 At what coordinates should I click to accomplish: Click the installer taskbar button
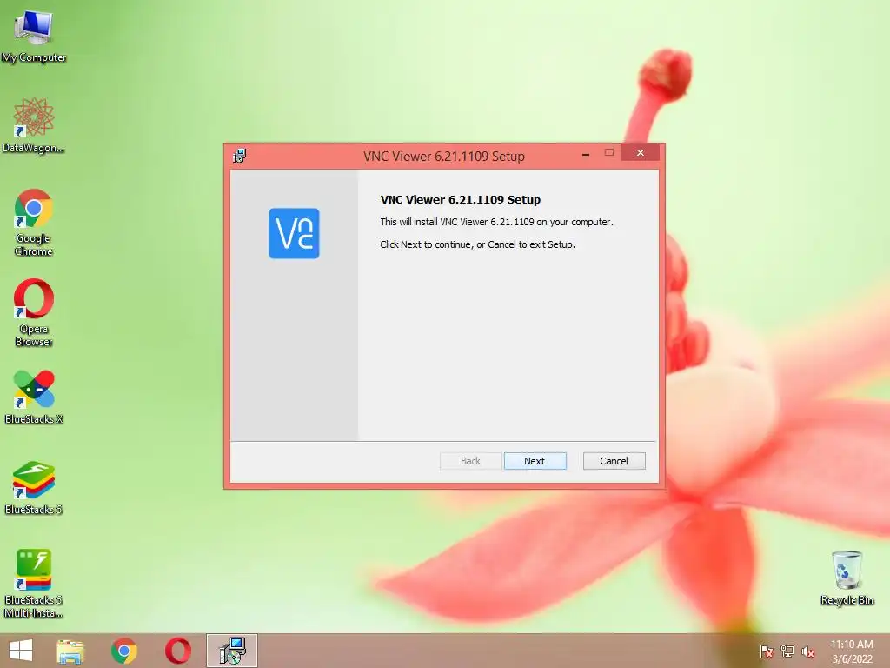[x=231, y=651]
